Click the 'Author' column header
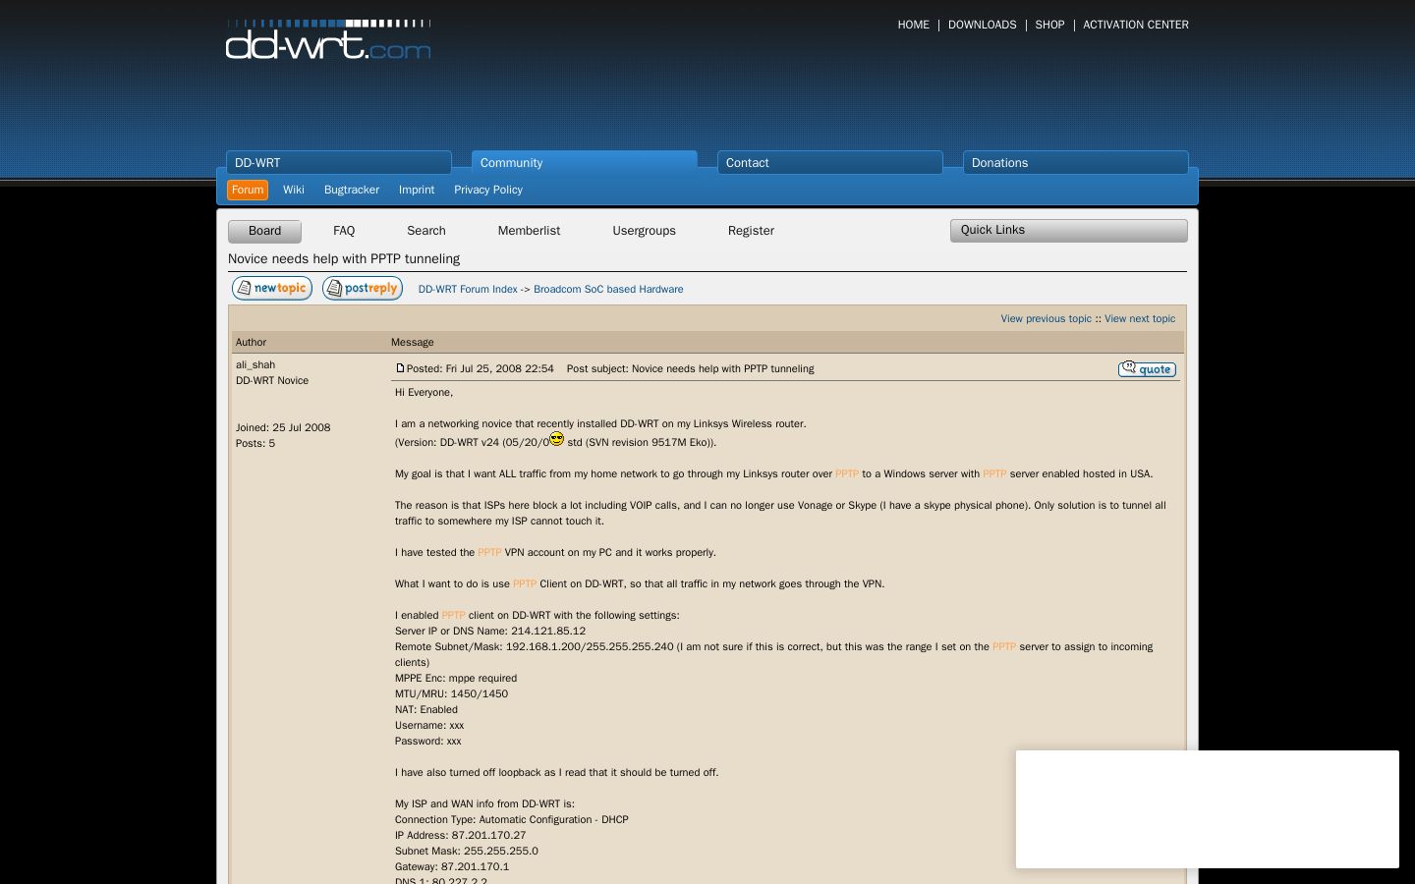The image size is (1415, 884). click(x=251, y=342)
